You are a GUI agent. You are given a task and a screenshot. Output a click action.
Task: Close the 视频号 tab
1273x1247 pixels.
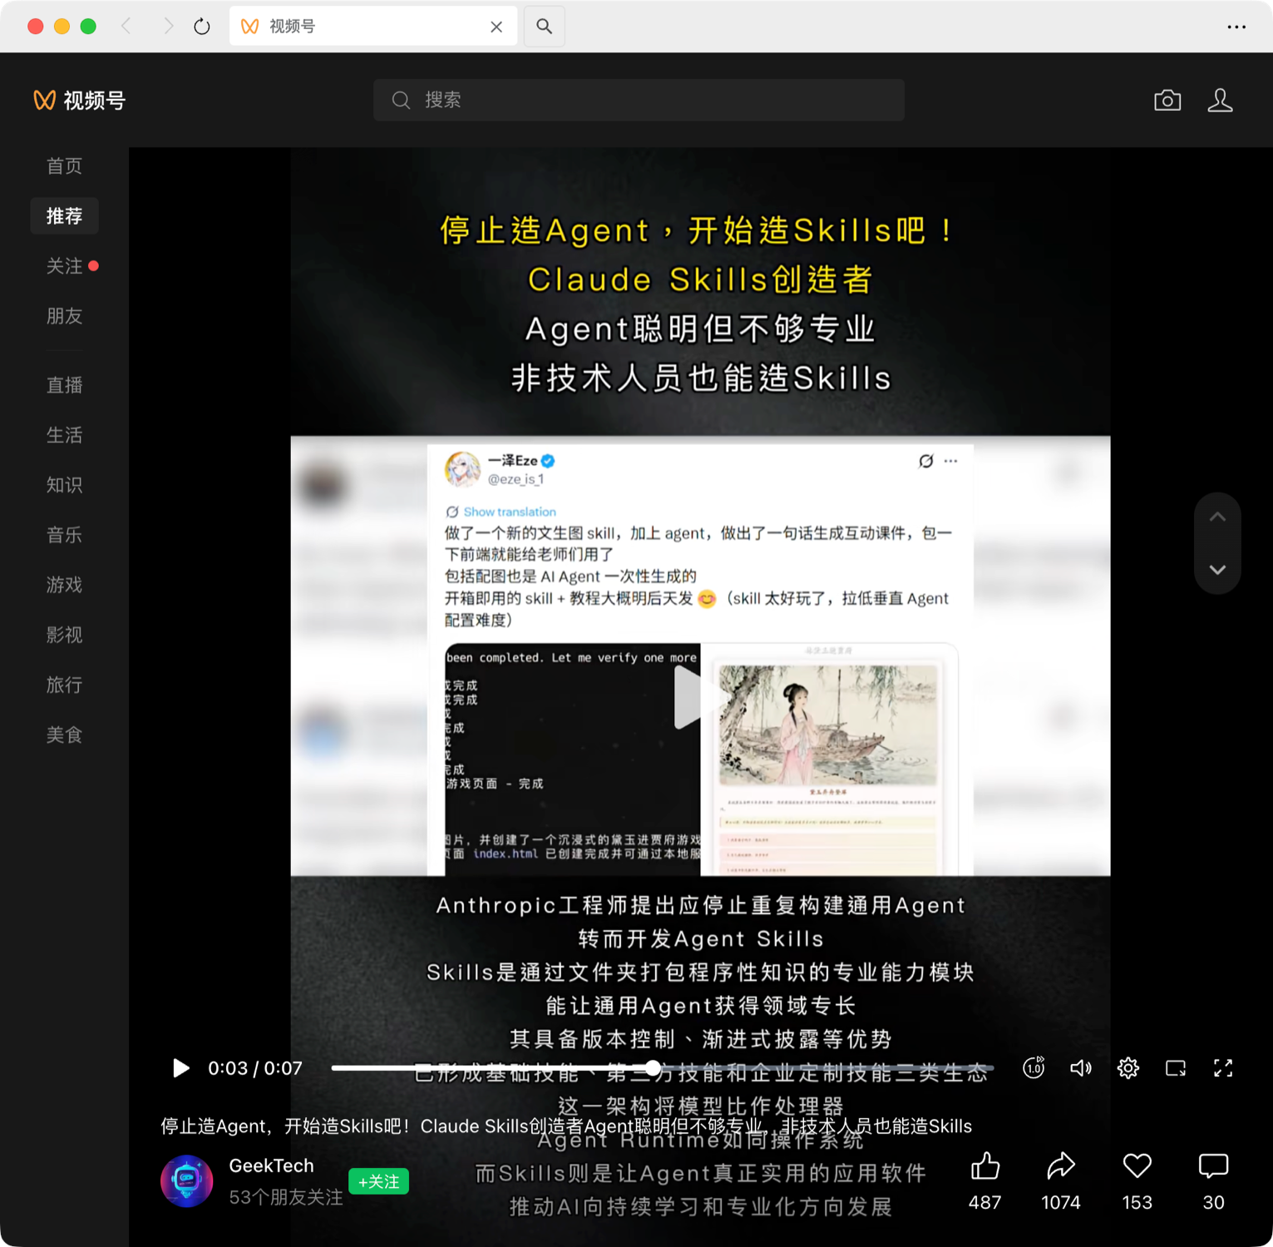pos(496,27)
